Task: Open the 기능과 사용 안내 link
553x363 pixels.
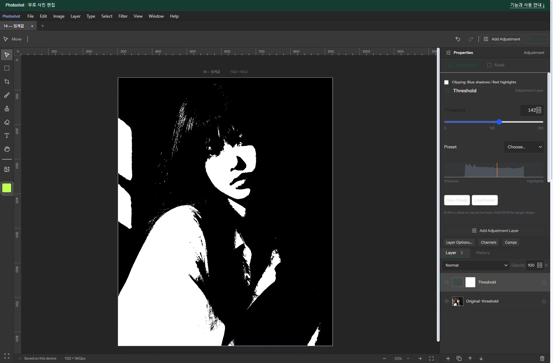Action: [x=527, y=5]
